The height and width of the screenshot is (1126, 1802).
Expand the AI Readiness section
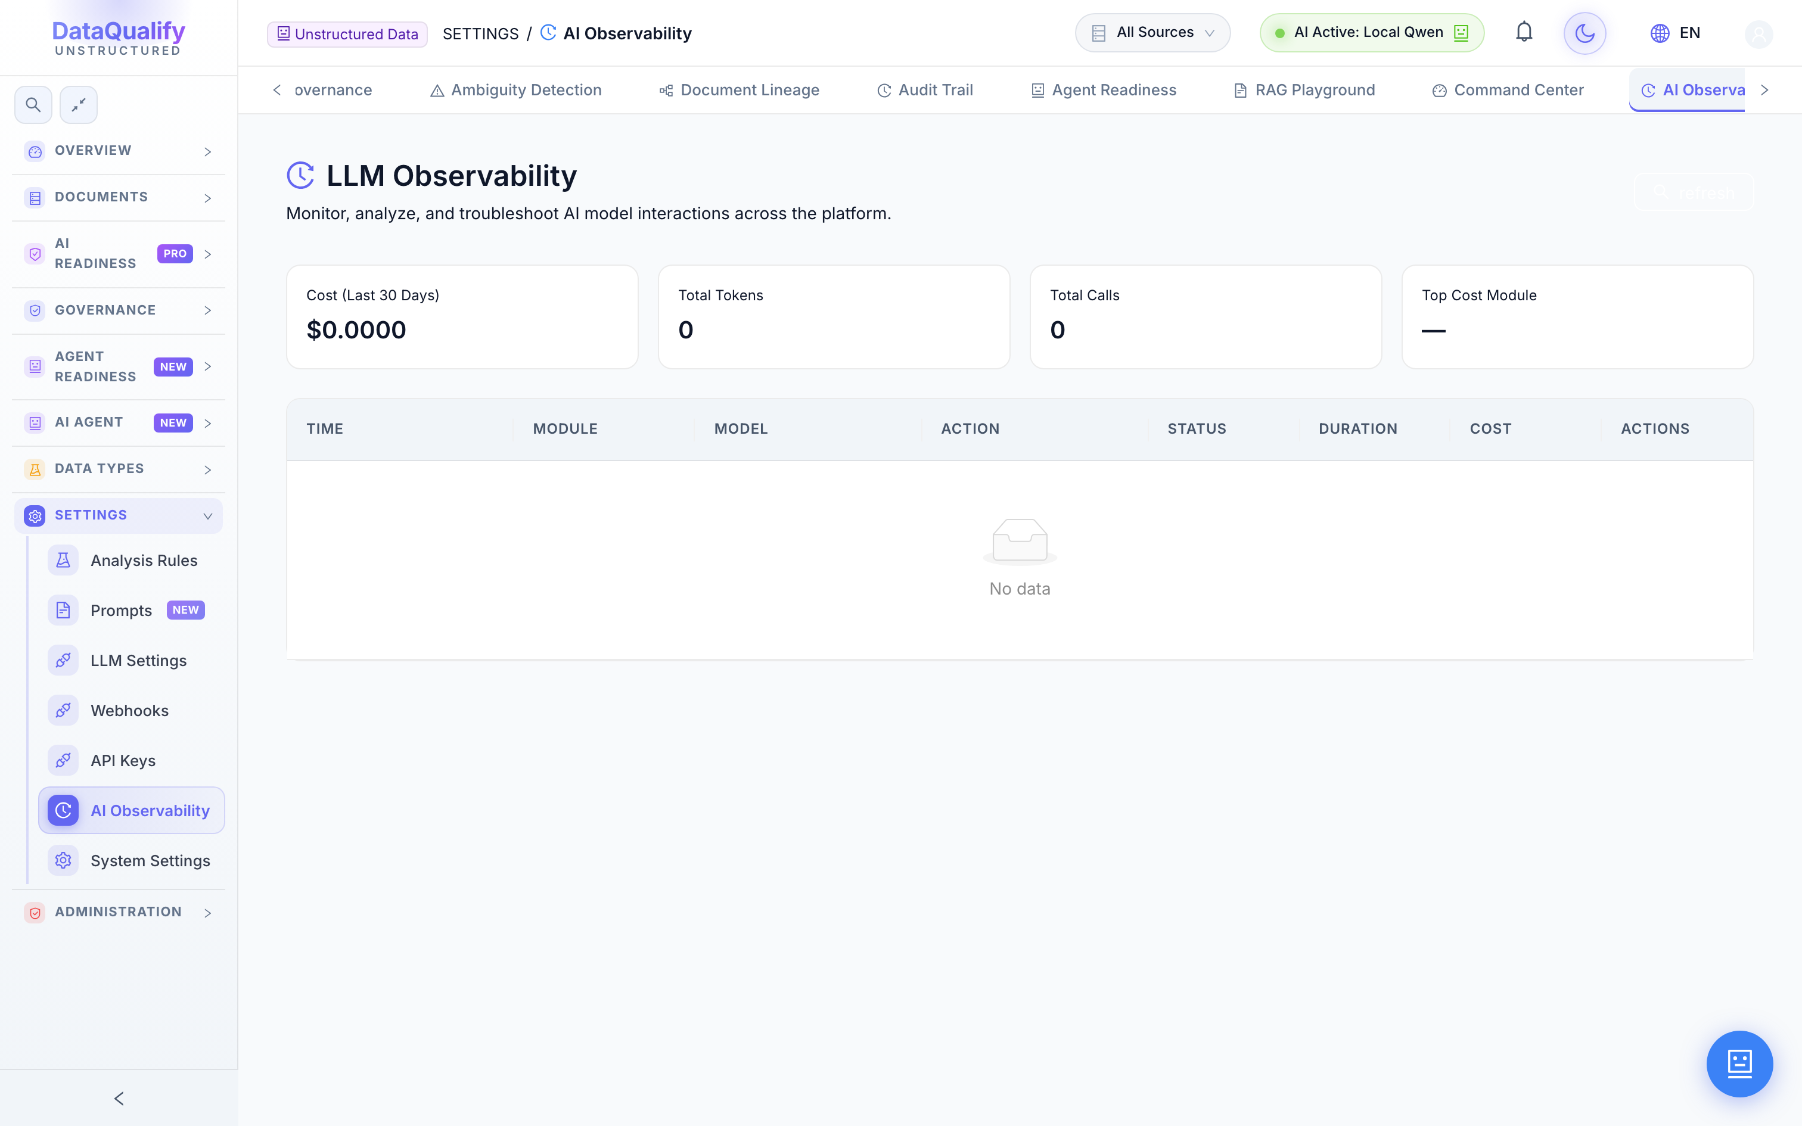(119, 254)
